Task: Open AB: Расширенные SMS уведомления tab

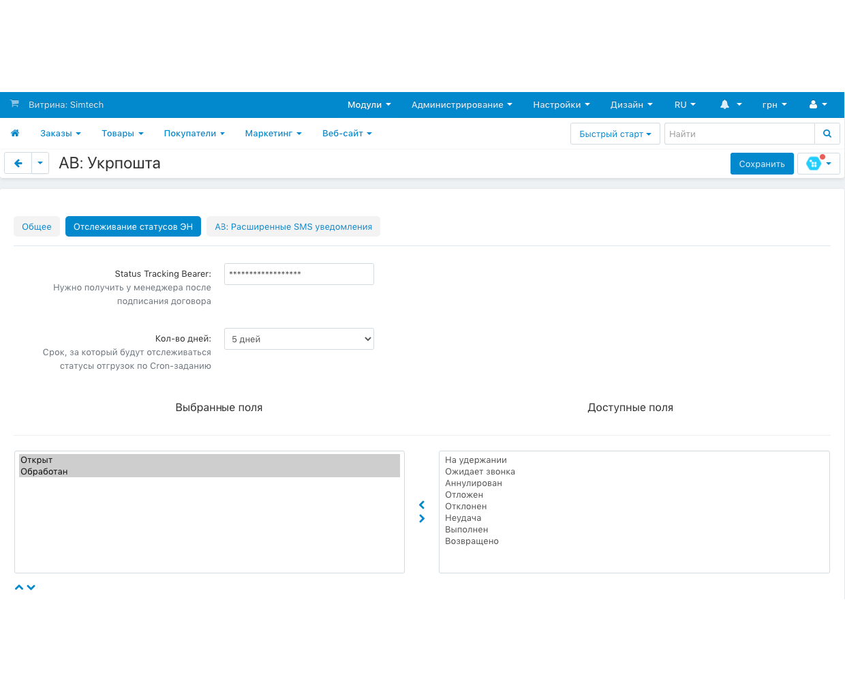Action: coord(293,227)
